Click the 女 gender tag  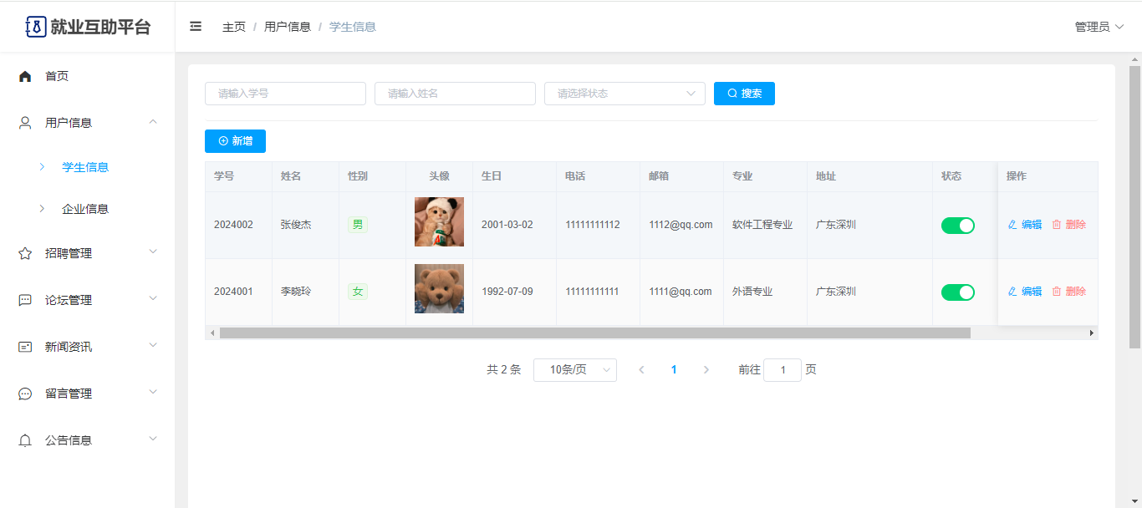pos(358,292)
